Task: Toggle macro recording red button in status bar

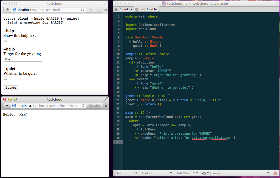Action: [x=275, y=173]
